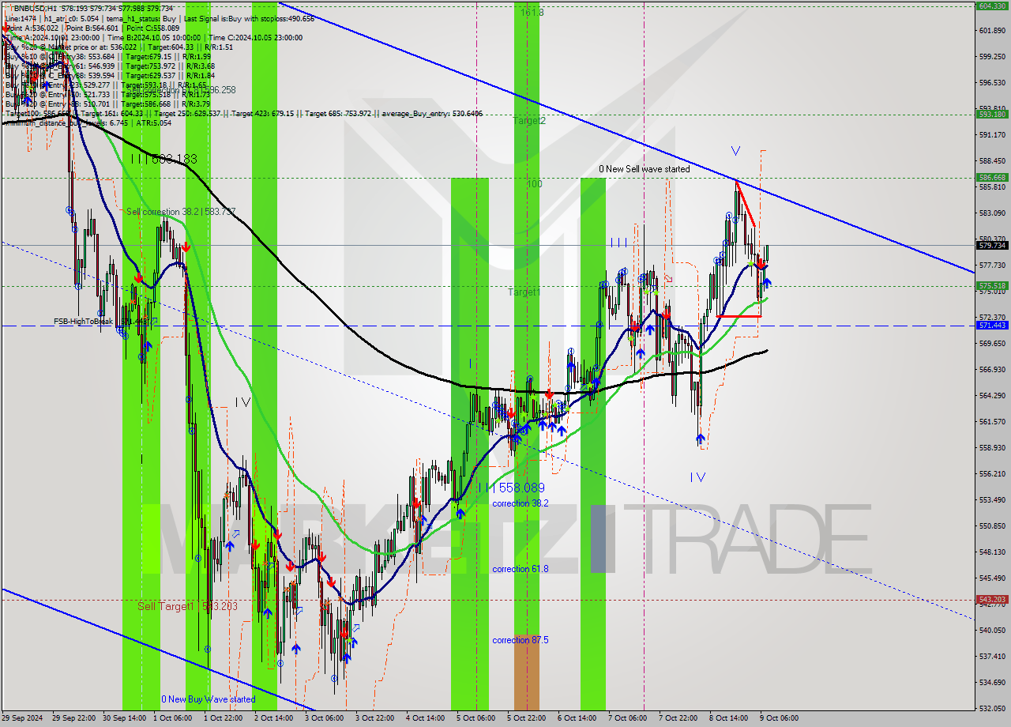
Task: Click the '0 New Buy Wave started' label
Action: coord(209,699)
